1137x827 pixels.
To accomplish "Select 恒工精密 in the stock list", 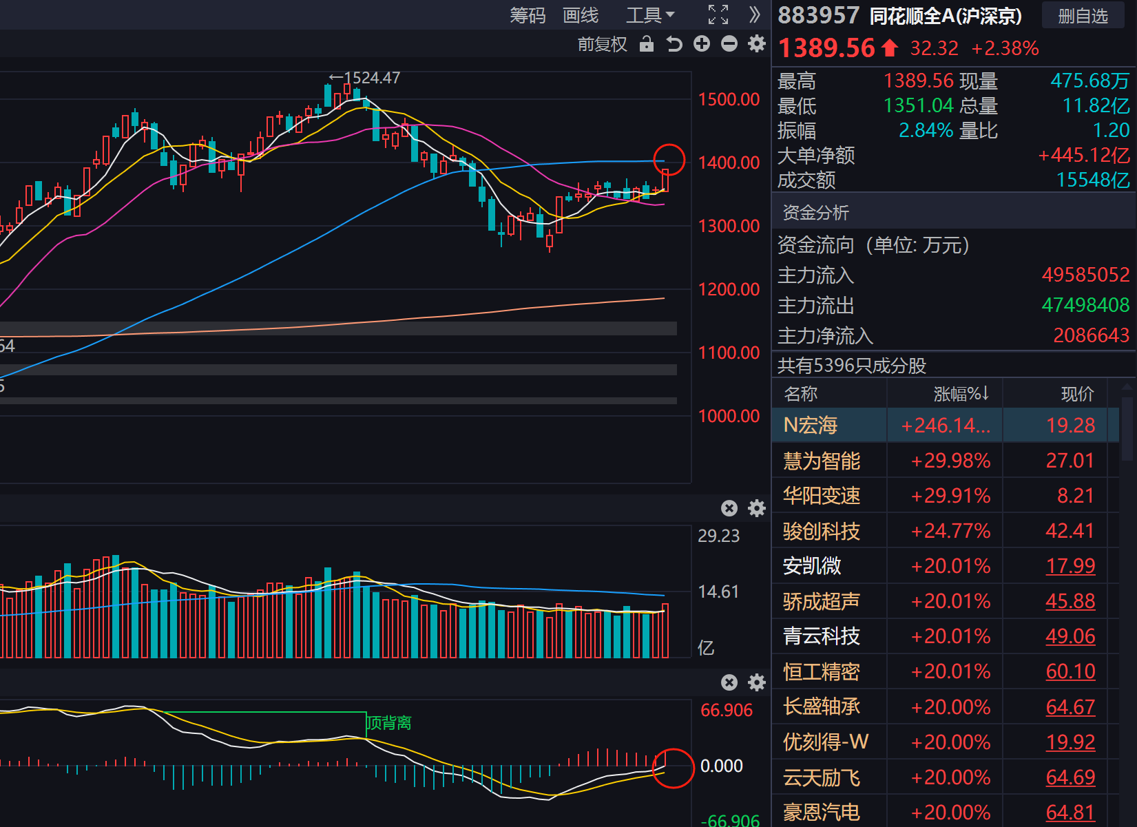I will point(822,671).
